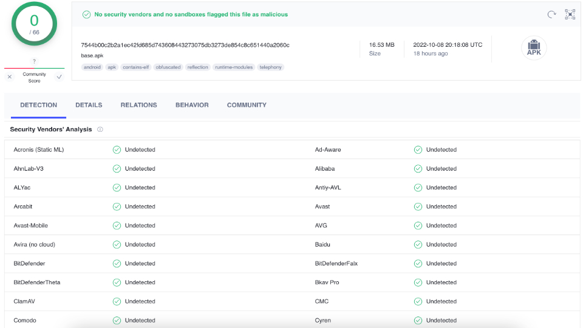Image resolution: width=583 pixels, height=328 pixels.
Task: Click the Ad-Aware undetected check icon
Action: coord(418,150)
